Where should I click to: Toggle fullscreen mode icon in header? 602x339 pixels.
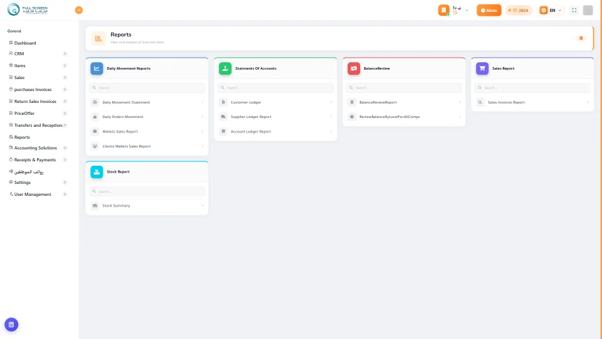click(574, 11)
